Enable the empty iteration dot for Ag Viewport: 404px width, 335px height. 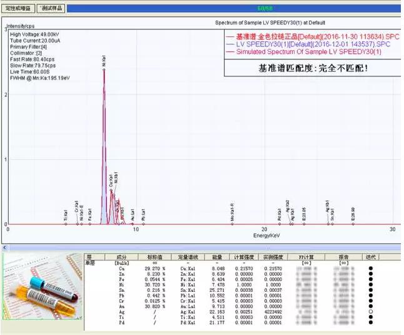coord(371,312)
